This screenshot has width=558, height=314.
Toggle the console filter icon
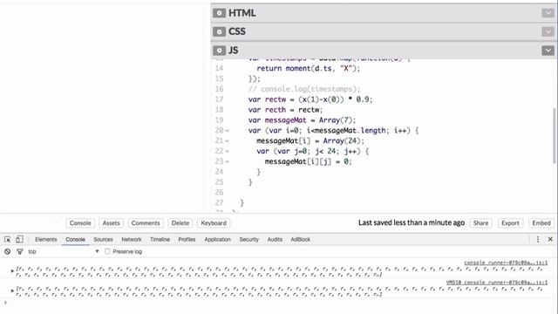(x=20, y=251)
